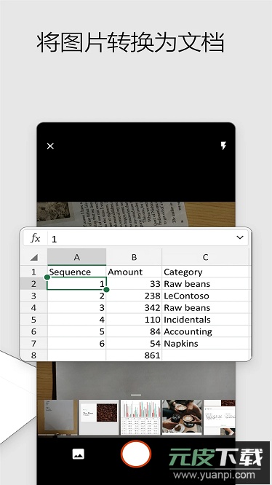This screenshot has width=272, height=485.
Task: Click the Sequence header cell
Action: click(77, 272)
